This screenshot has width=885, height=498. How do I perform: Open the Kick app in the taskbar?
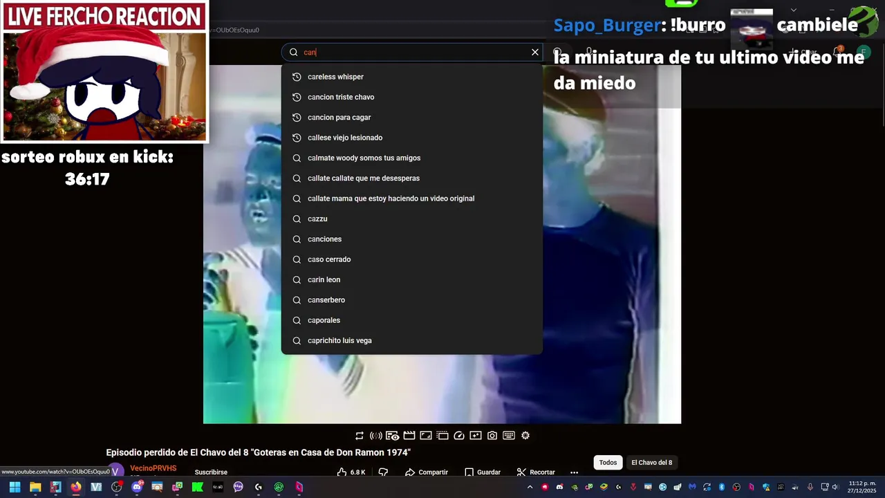coord(198,487)
